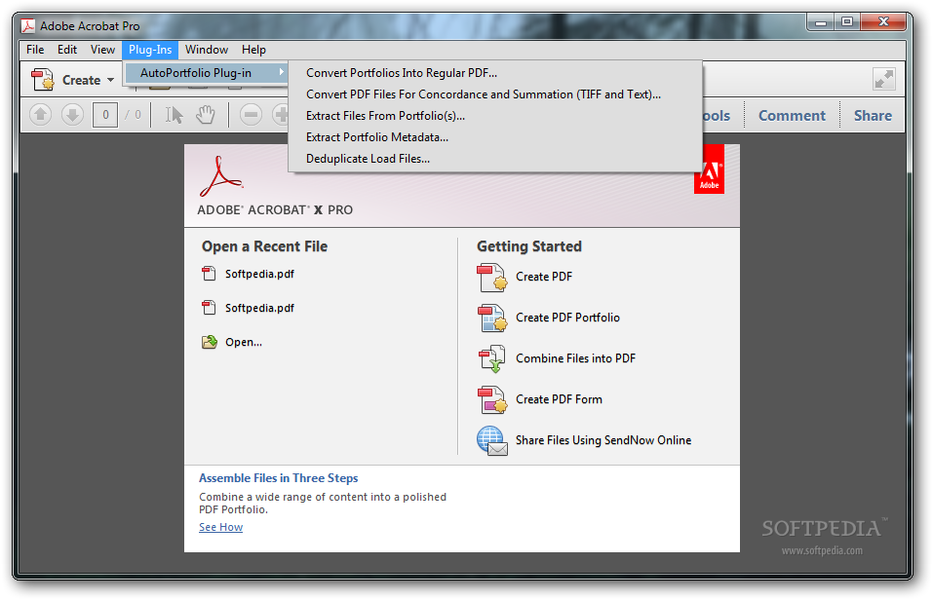This screenshot has height=600, width=933.
Task: Open the View menu
Action: point(102,50)
